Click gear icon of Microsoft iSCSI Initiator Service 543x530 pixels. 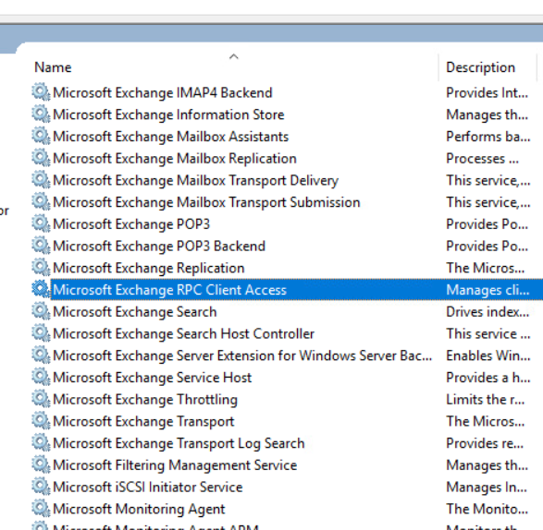pos(41,487)
